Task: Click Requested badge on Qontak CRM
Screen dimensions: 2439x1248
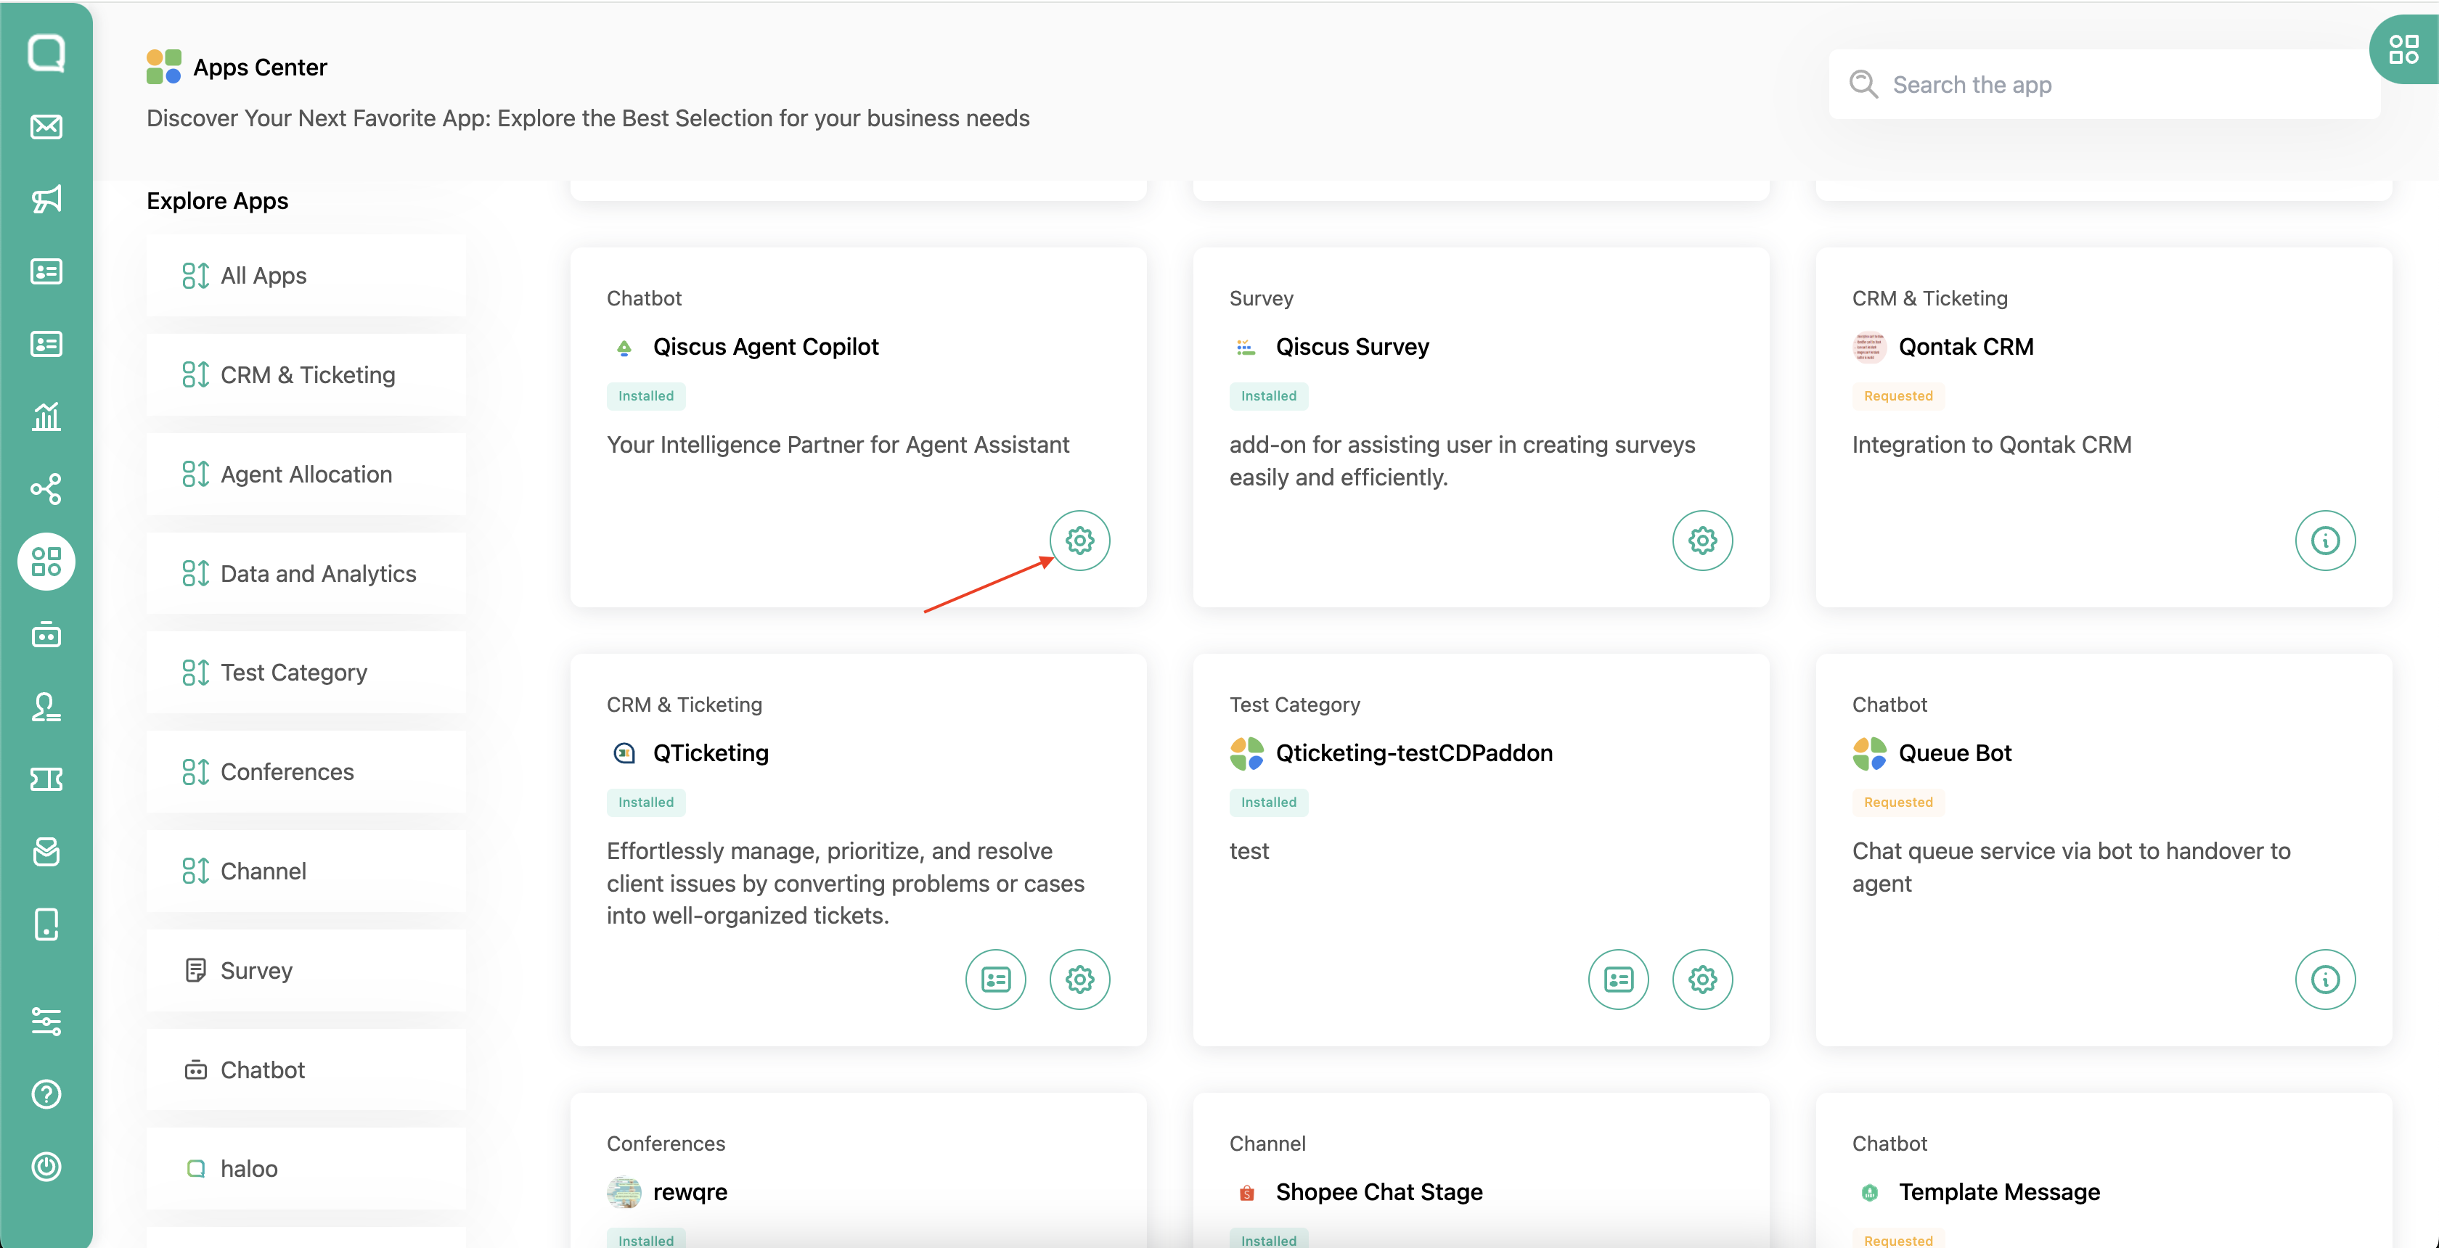Action: 1897,395
